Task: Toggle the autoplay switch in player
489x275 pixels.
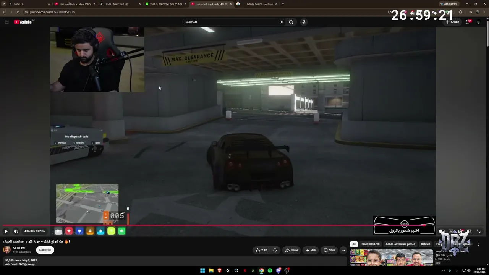Action: pos(442,231)
